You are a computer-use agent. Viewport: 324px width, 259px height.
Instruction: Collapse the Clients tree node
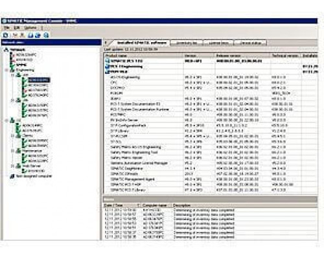pos(13,136)
